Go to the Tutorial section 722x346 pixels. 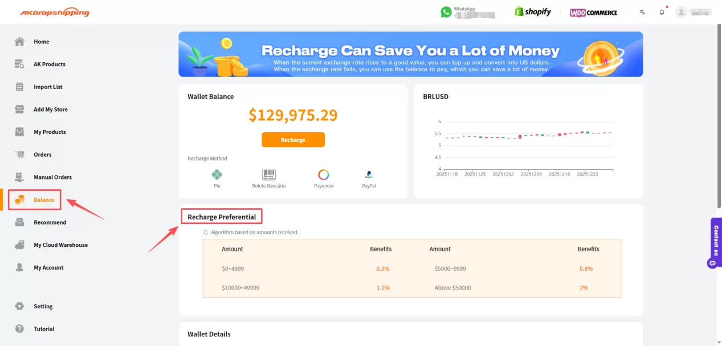coord(44,329)
